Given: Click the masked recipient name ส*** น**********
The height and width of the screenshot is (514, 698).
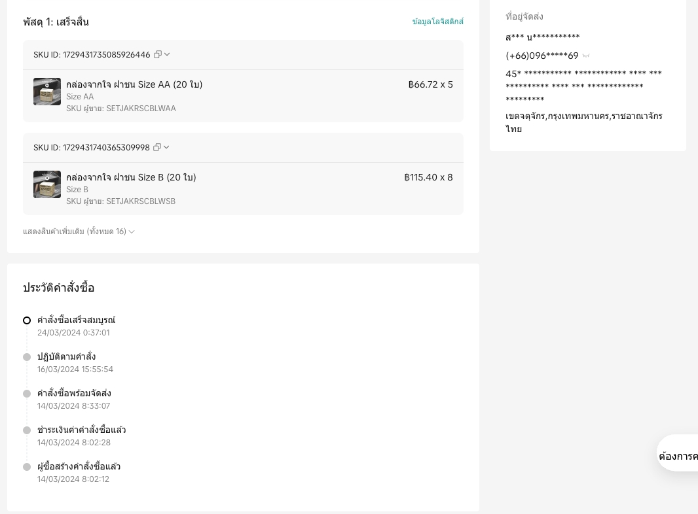Looking at the screenshot, I should 543,37.
